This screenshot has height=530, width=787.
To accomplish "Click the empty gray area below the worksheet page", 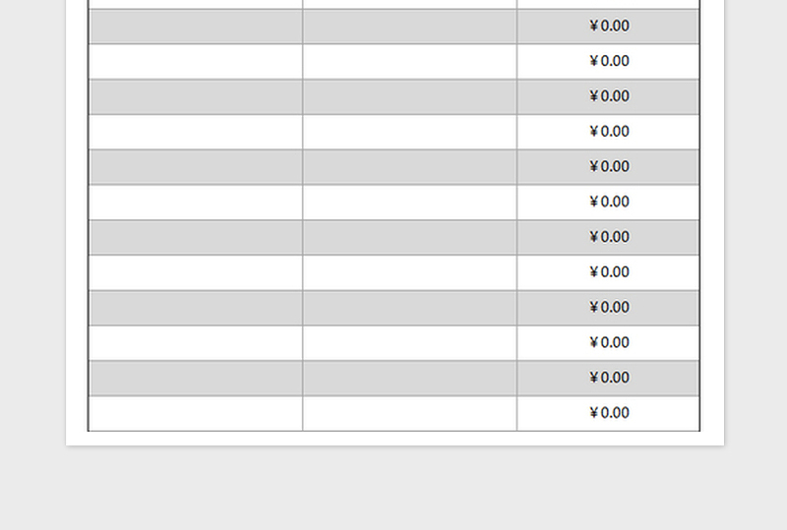I will point(393,489).
